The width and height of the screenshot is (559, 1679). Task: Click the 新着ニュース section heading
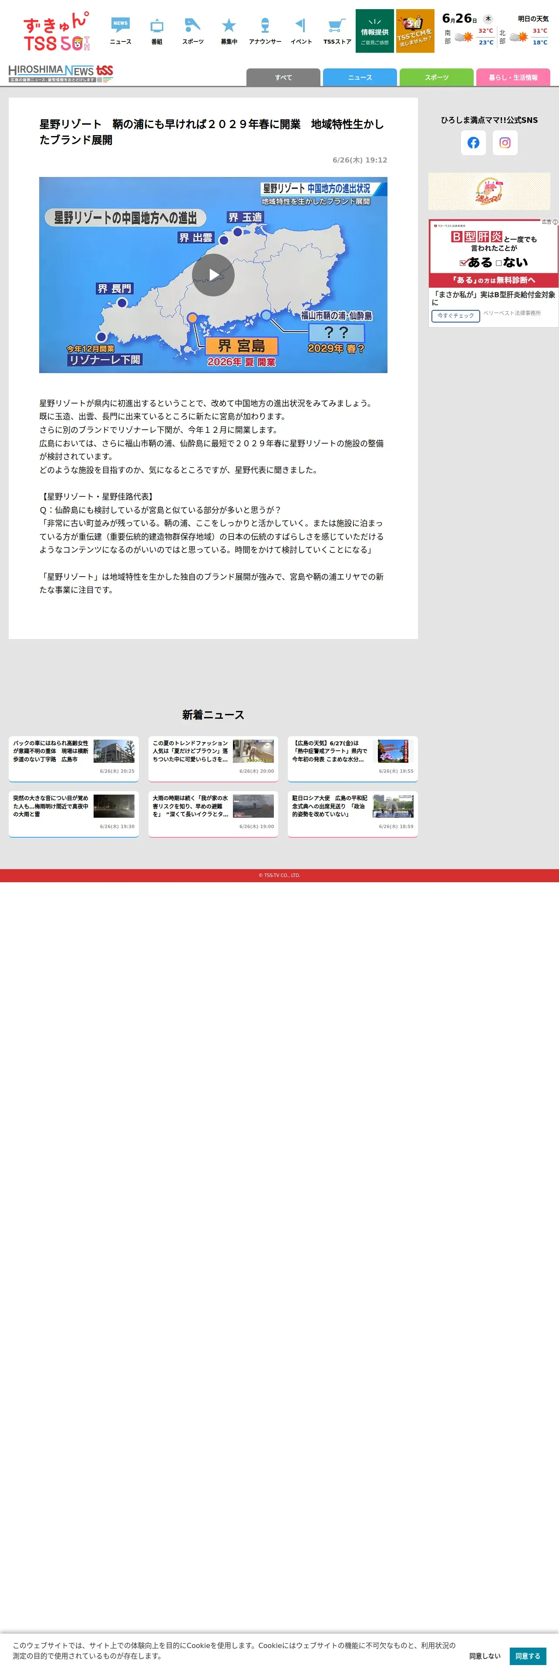coord(213,715)
